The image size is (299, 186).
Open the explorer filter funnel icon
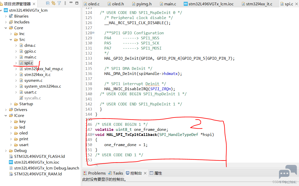click(x=59, y=3)
